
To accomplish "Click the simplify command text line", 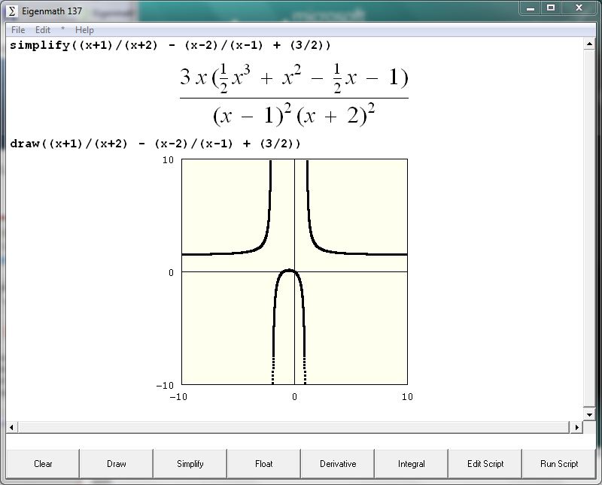I will tap(170, 45).
